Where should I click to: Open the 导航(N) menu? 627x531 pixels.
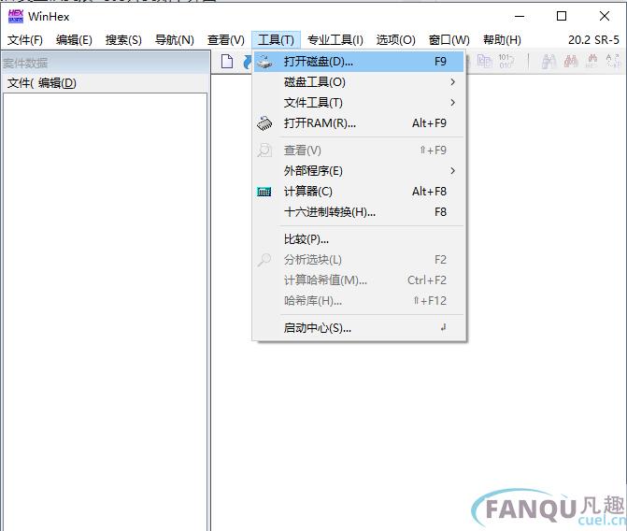pos(175,40)
